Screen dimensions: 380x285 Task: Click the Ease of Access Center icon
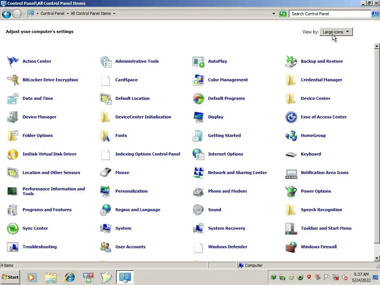tap(291, 117)
